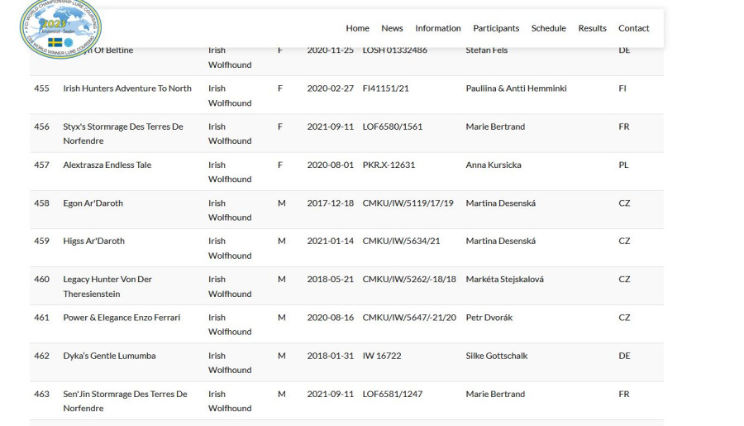Select owner Silke Gottschalk
Screen dimensions: 744x426
(497, 356)
